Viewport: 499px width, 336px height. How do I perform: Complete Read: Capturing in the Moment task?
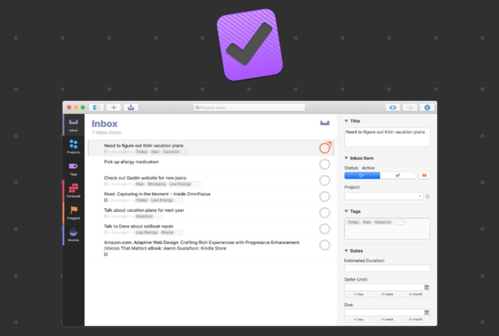point(325,196)
